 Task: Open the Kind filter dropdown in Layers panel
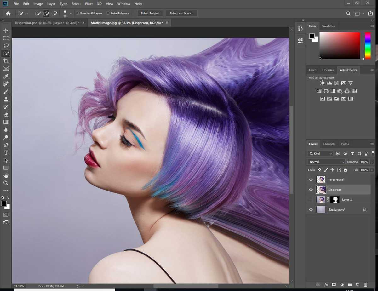pyautogui.click(x=320, y=153)
